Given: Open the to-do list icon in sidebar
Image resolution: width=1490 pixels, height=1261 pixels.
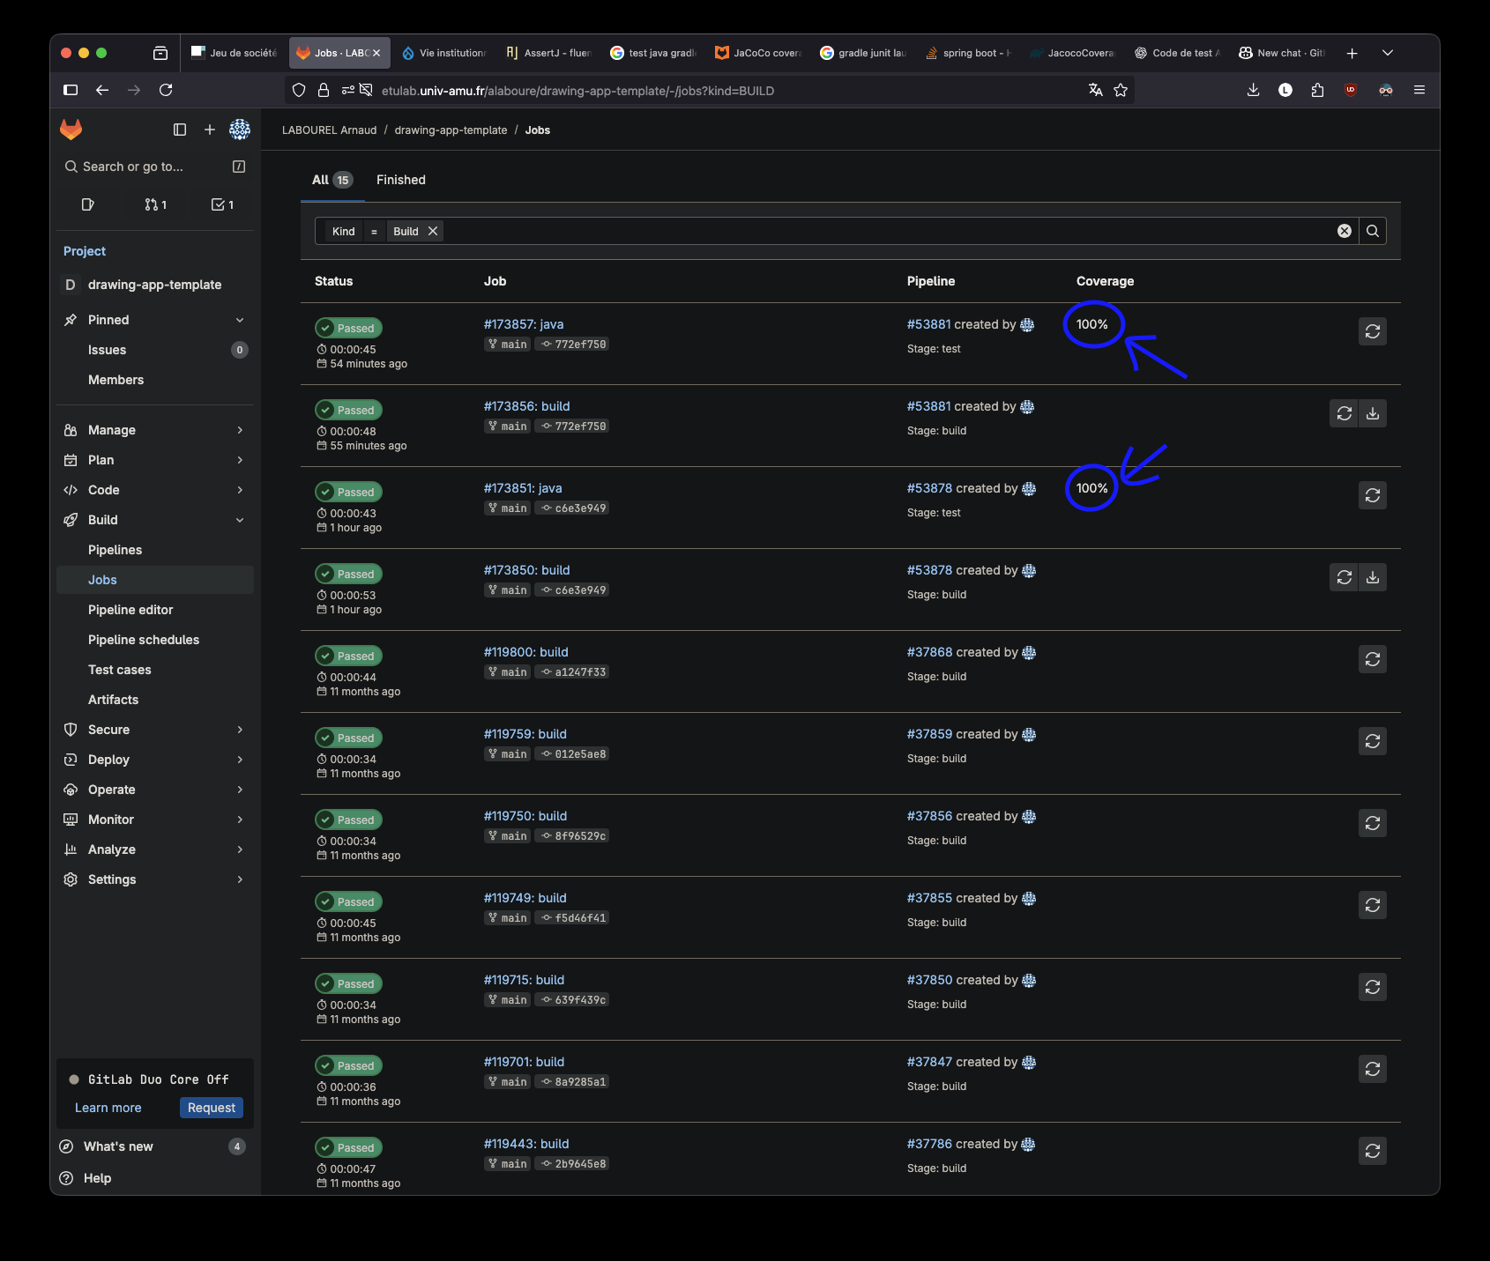Looking at the screenshot, I should [x=222, y=204].
